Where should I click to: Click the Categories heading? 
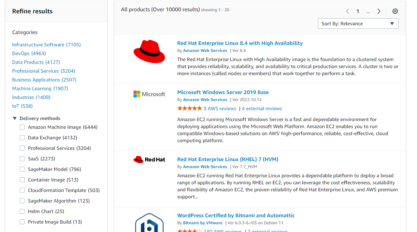coord(25,32)
